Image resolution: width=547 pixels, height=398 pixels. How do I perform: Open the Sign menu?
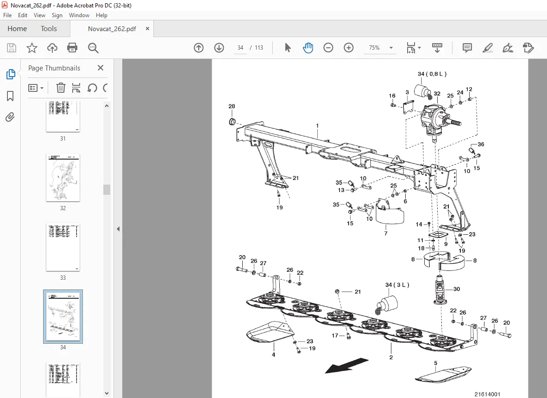click(x=57, y=15)
